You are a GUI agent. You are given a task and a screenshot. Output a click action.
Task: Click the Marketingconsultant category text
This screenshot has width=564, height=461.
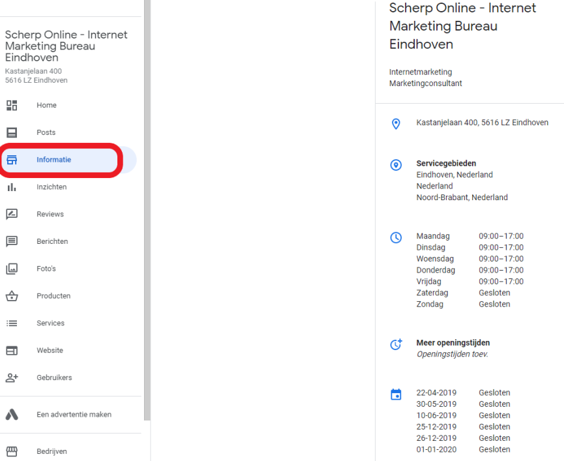426,83
